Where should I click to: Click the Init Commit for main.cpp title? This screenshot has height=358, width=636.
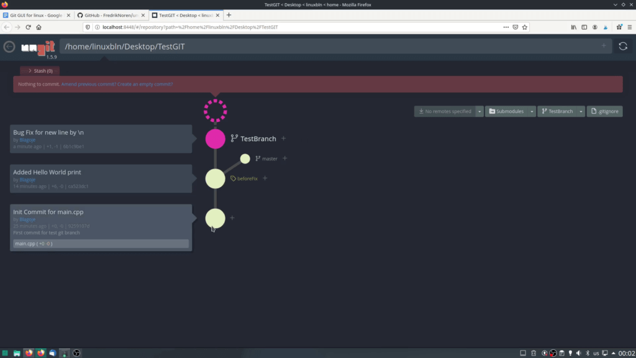(x=48, y=212)
